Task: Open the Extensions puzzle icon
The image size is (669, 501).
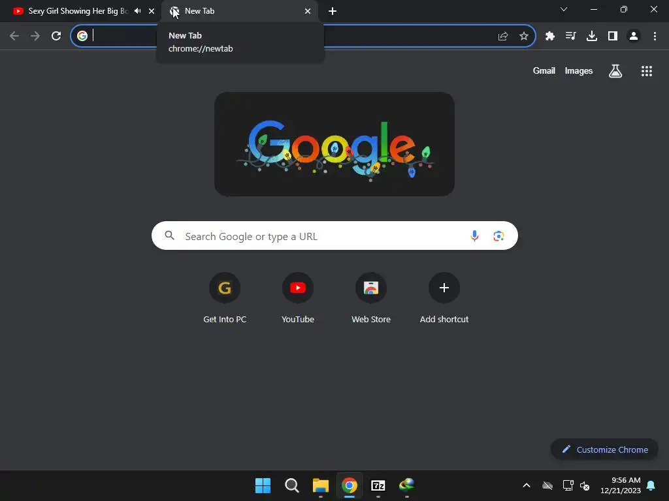Action: point(550,37)
